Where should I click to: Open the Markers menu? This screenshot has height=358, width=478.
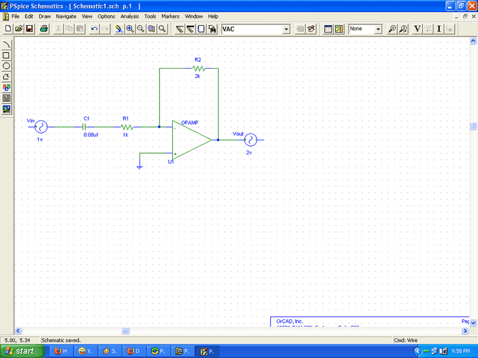point(170,16)
